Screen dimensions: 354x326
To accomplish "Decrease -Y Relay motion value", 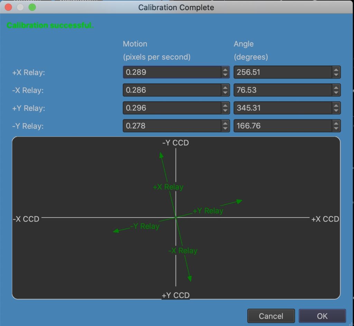I will pyautogui.click(x=225, y=128).
